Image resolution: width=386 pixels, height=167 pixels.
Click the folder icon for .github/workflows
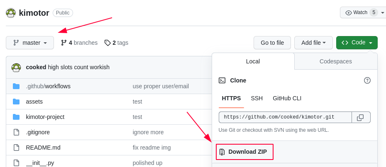pyautogui.click(x=16, y=86)
